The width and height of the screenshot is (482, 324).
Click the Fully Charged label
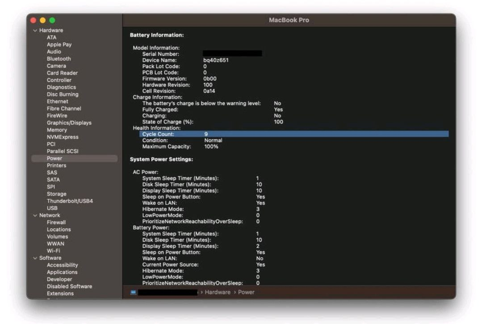pyautogui.click(x=160, y=110)
